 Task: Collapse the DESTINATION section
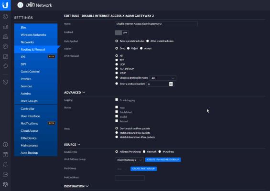(x=76, y=186)
